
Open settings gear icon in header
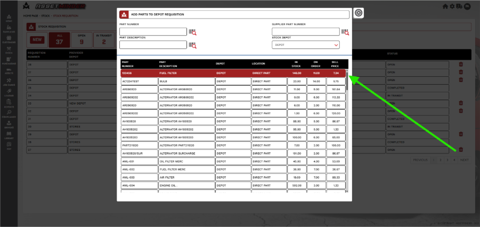pos(452,6)
